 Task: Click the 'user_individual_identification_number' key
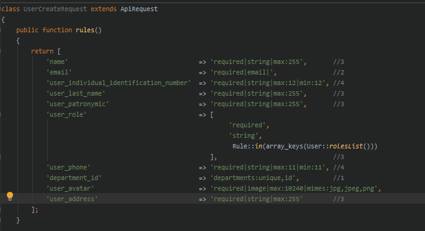(119, 83)
